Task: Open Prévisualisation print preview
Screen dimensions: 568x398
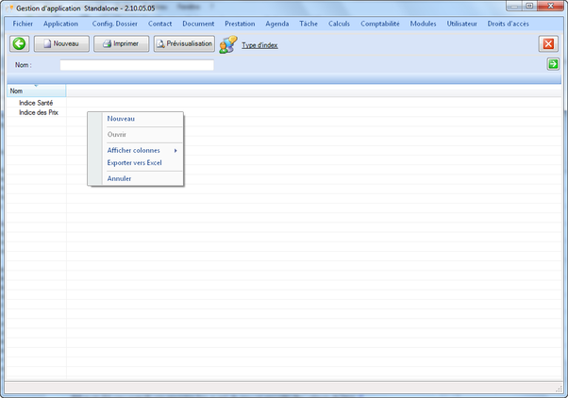Action: [184, 43]
